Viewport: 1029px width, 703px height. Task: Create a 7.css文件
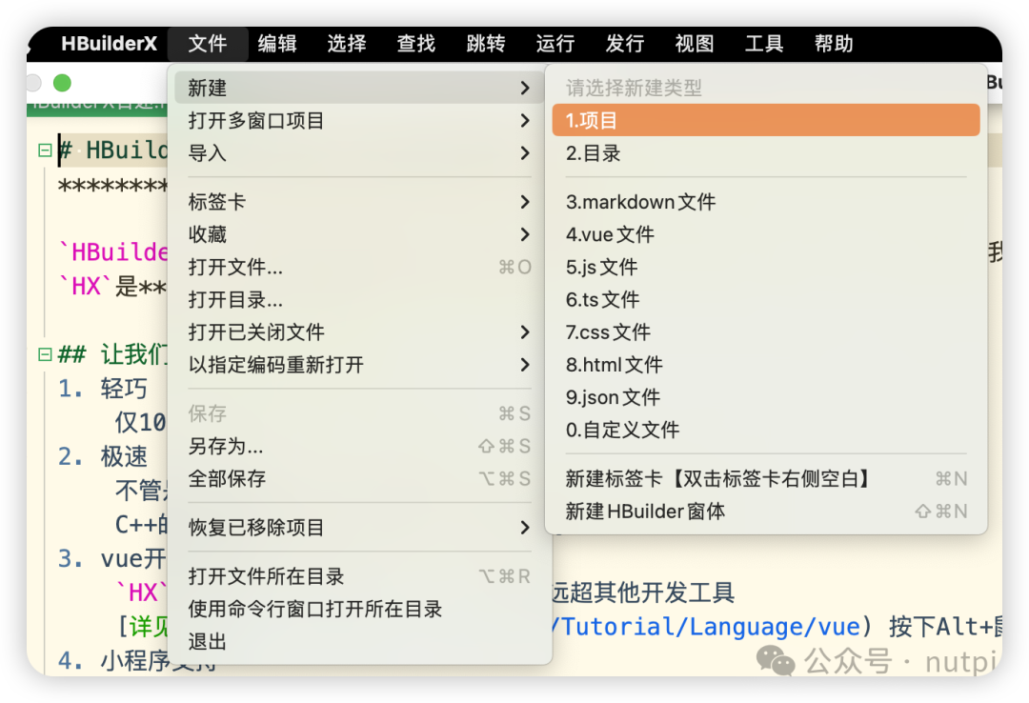(766, 332)
